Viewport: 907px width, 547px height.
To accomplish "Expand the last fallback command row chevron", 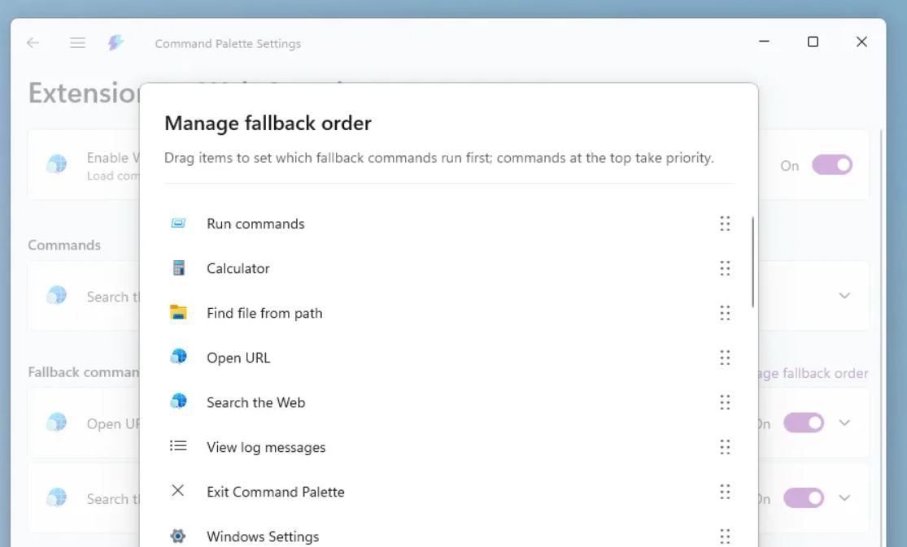I will tap(844, 497).
